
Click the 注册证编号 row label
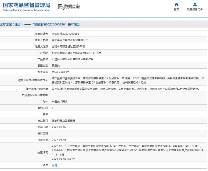[x=41, y=34]
